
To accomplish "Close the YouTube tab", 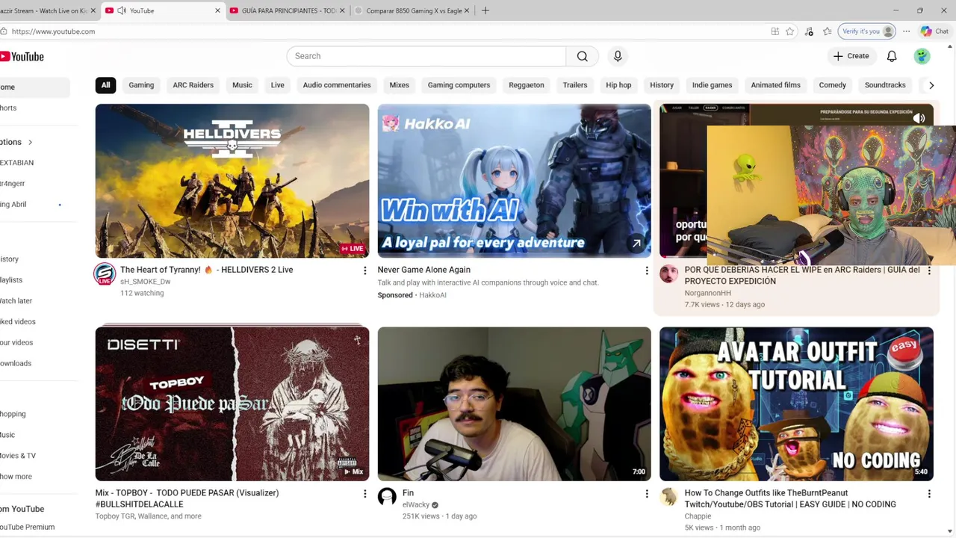I will coord(217,10).
